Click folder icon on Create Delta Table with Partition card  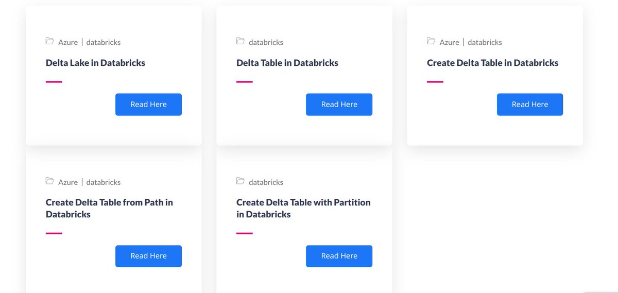tap(240, 181)
